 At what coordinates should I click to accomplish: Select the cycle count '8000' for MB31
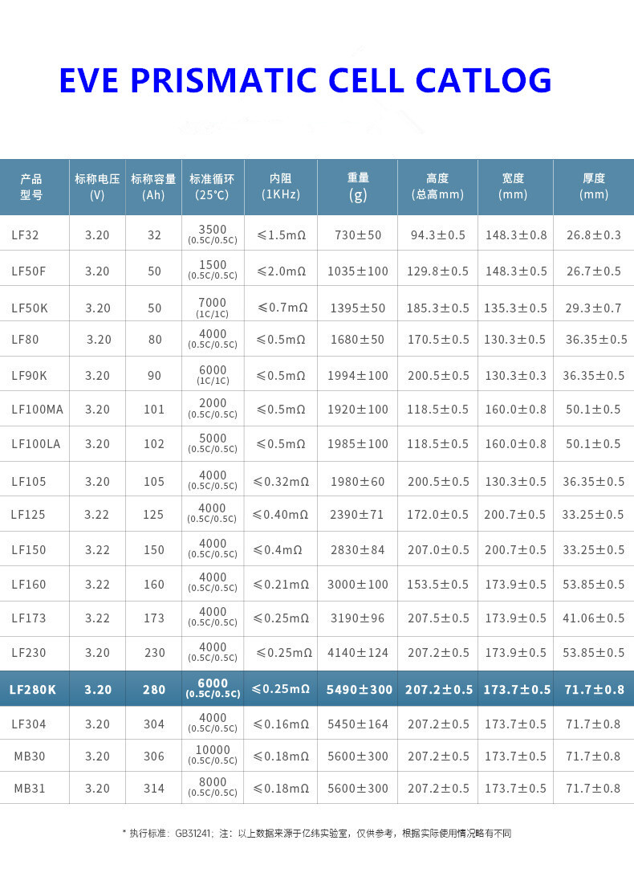213,781
